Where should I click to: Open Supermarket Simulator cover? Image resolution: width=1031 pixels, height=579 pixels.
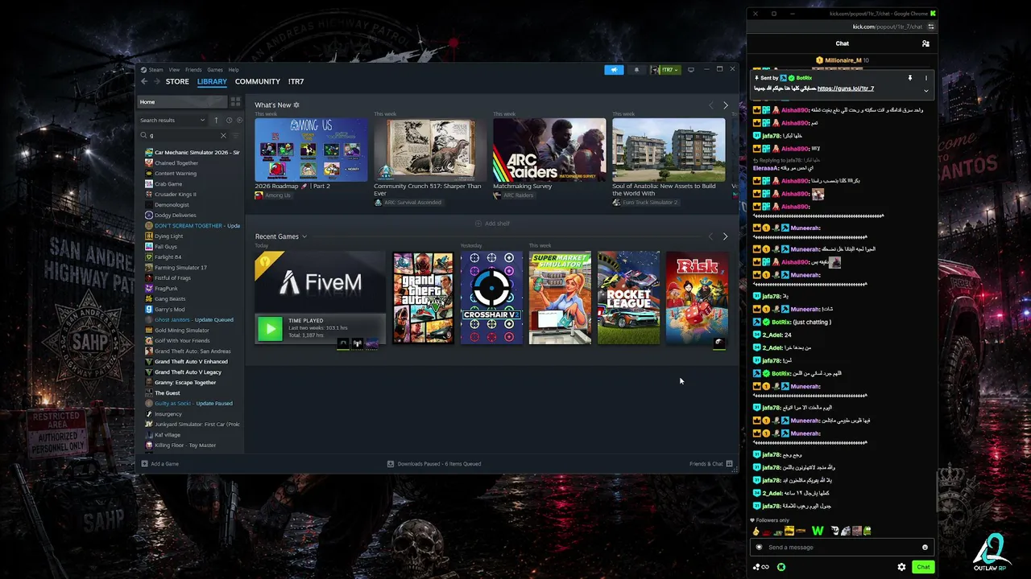coord(560,298)
